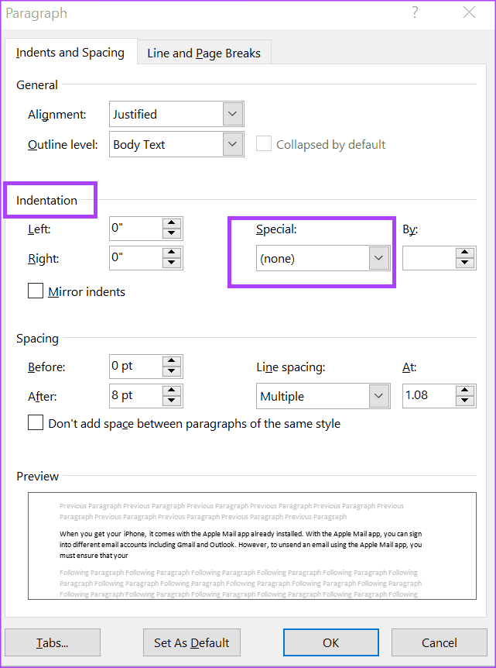496x668 pixels.
Task: Confirm the dialog with OK
Action: click(x=331, y=642)
